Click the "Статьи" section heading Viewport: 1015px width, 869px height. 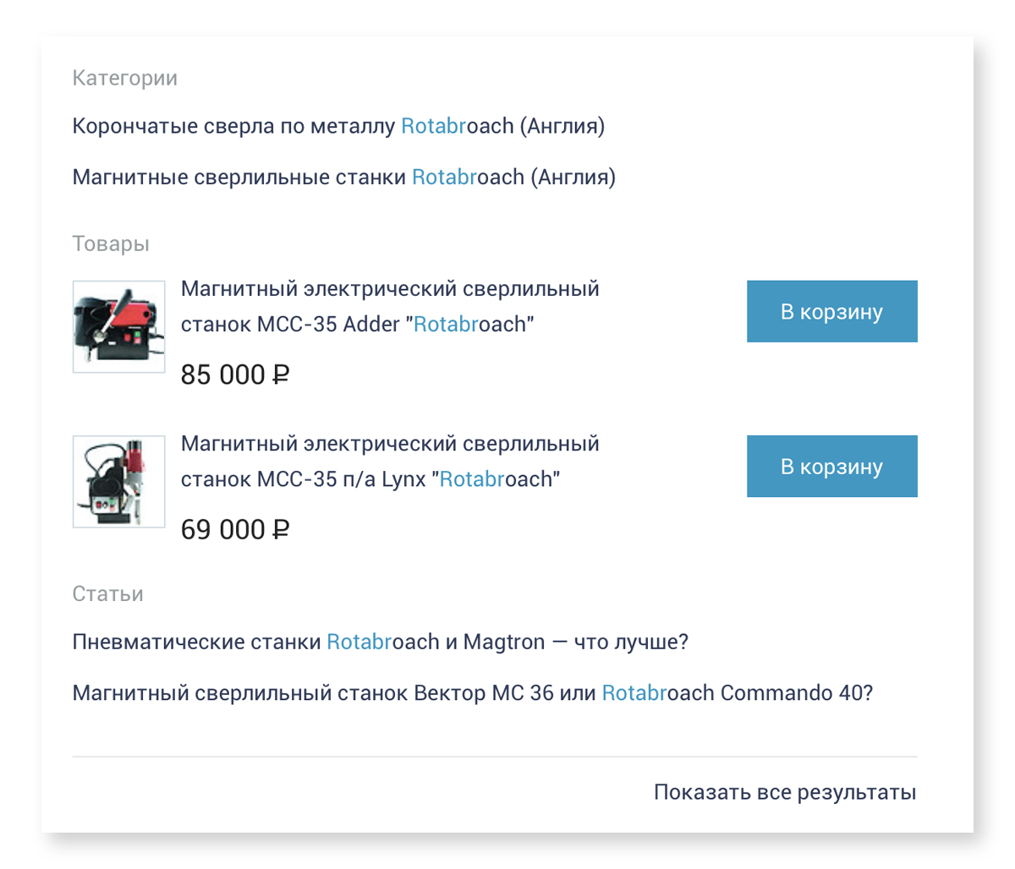(108, 594)
